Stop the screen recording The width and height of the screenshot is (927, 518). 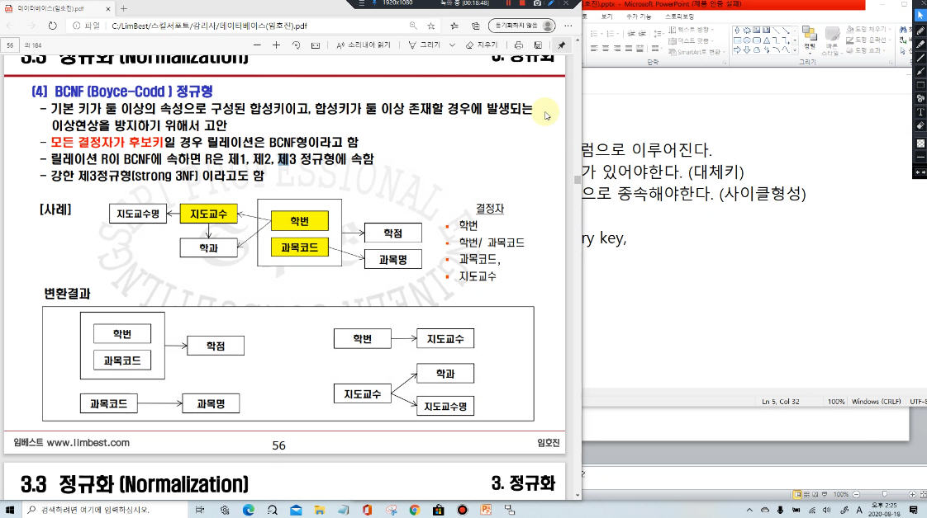pyautogui.click(x=522, y=3)
